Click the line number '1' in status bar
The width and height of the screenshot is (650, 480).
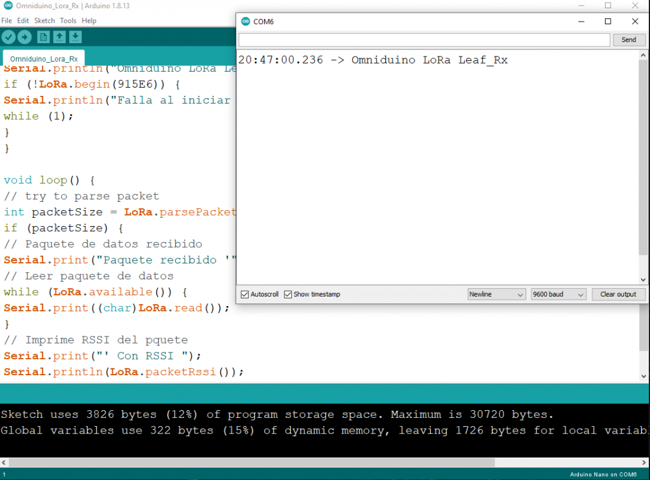[4, 475]
